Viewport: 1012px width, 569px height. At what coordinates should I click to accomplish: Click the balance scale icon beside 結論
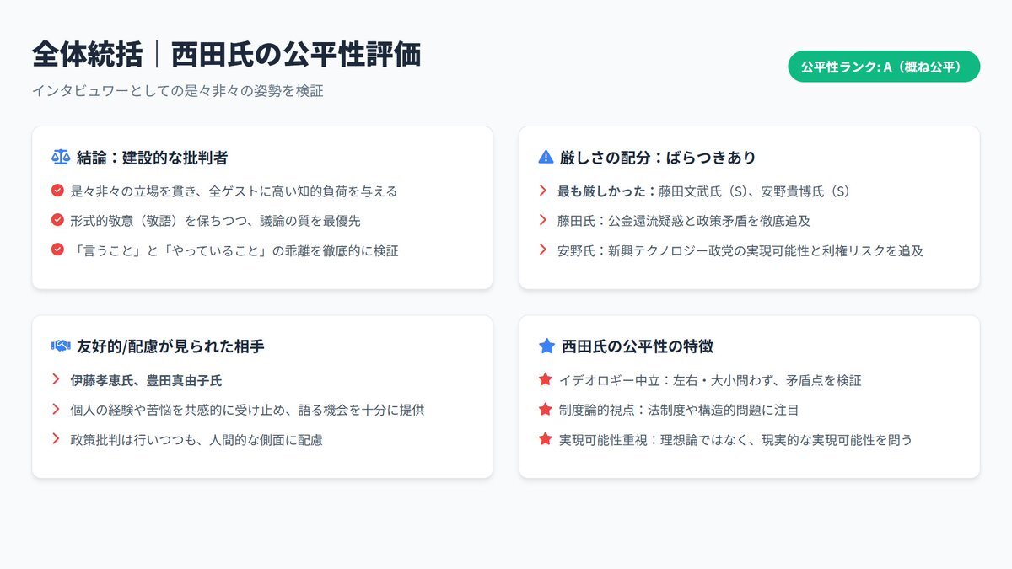coord(61,157)
